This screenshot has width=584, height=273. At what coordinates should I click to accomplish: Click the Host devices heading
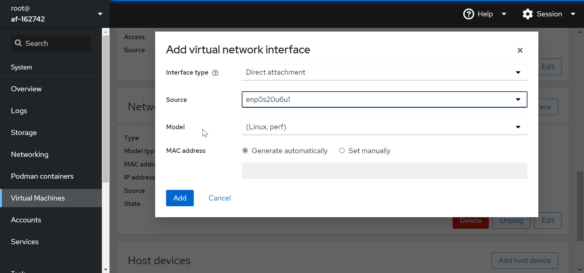(159, 261)
